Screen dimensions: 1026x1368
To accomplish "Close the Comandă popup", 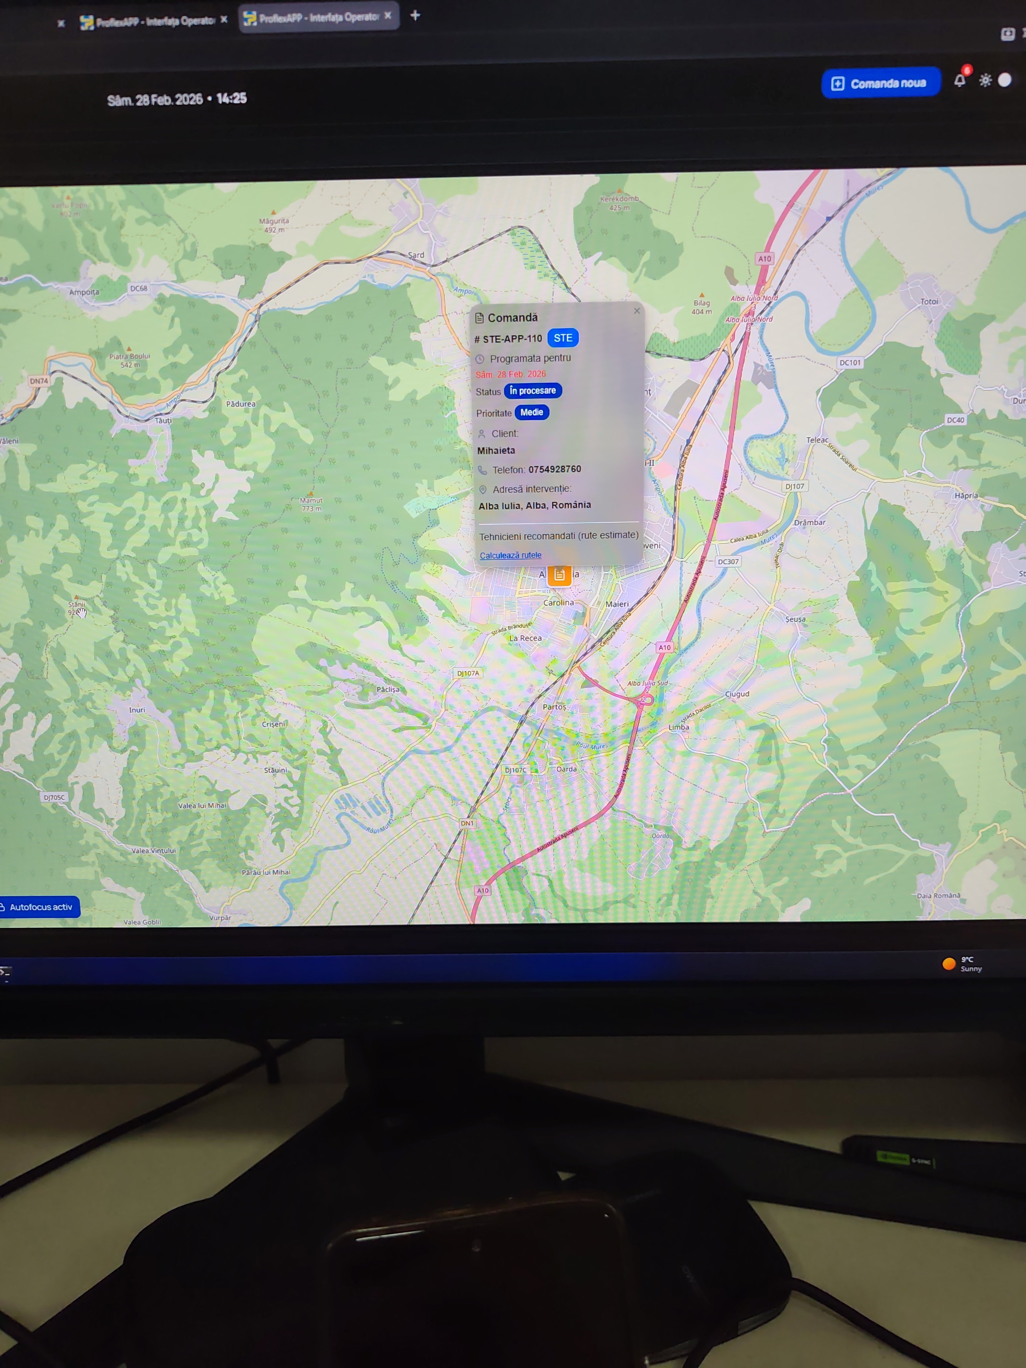I will (x=637, y=310).
